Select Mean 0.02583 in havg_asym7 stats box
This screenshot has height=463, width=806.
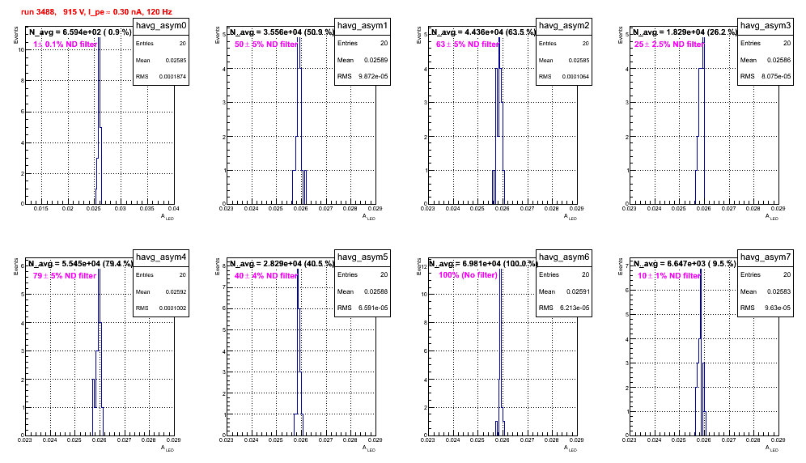pos(766,291)
